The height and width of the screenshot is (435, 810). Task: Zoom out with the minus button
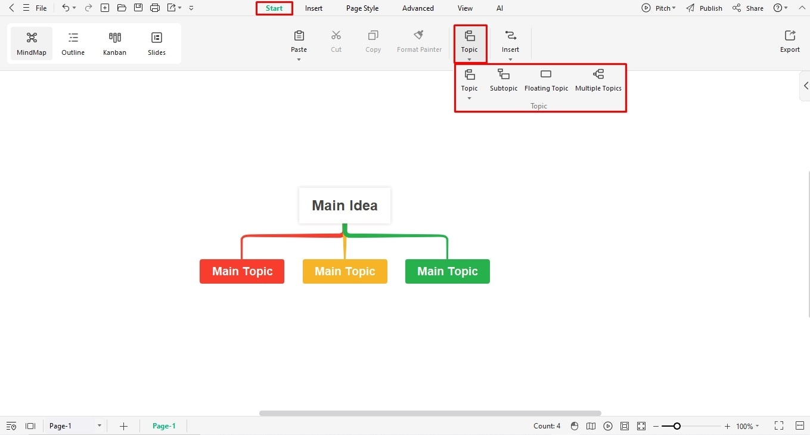(656, 426)
